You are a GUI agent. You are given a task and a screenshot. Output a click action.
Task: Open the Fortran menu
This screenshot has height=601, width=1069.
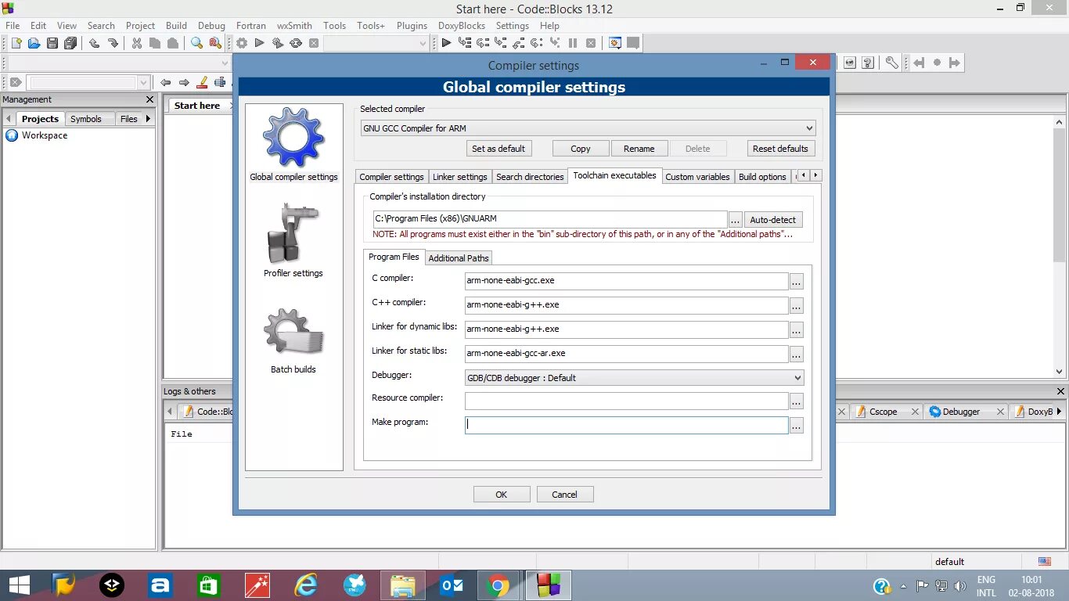(x=251, y=26)
